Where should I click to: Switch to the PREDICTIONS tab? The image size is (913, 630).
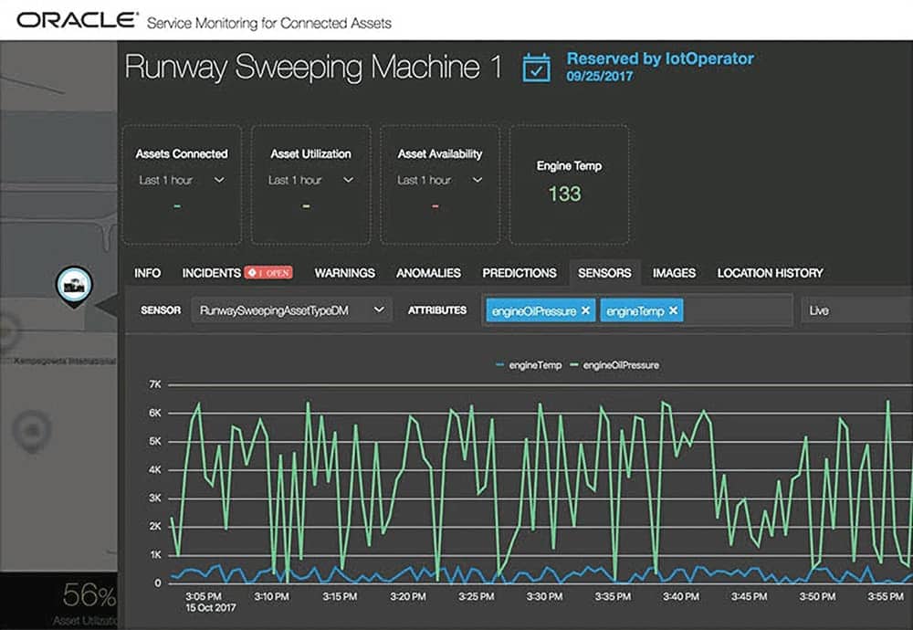click(x=519, y=273)
